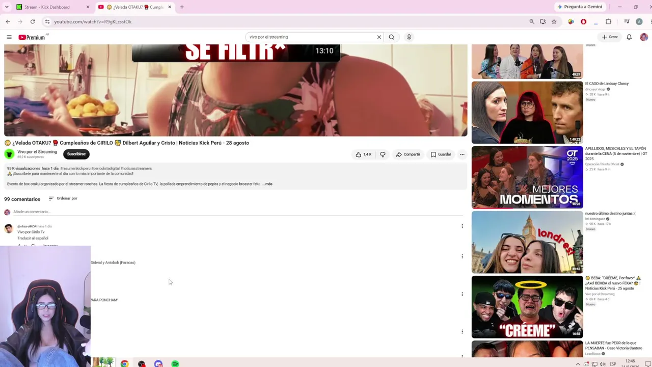Click the Añade un comentario field
The width and height of the screenshot is (652, 367).
tap(238, 212)
